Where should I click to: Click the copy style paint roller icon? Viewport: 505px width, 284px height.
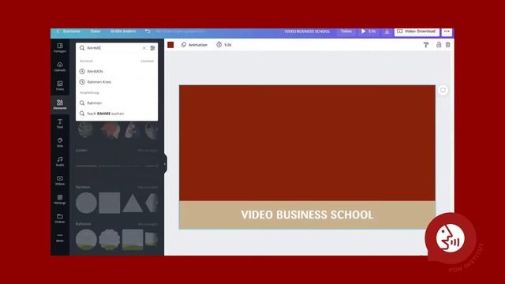(426, 45)
